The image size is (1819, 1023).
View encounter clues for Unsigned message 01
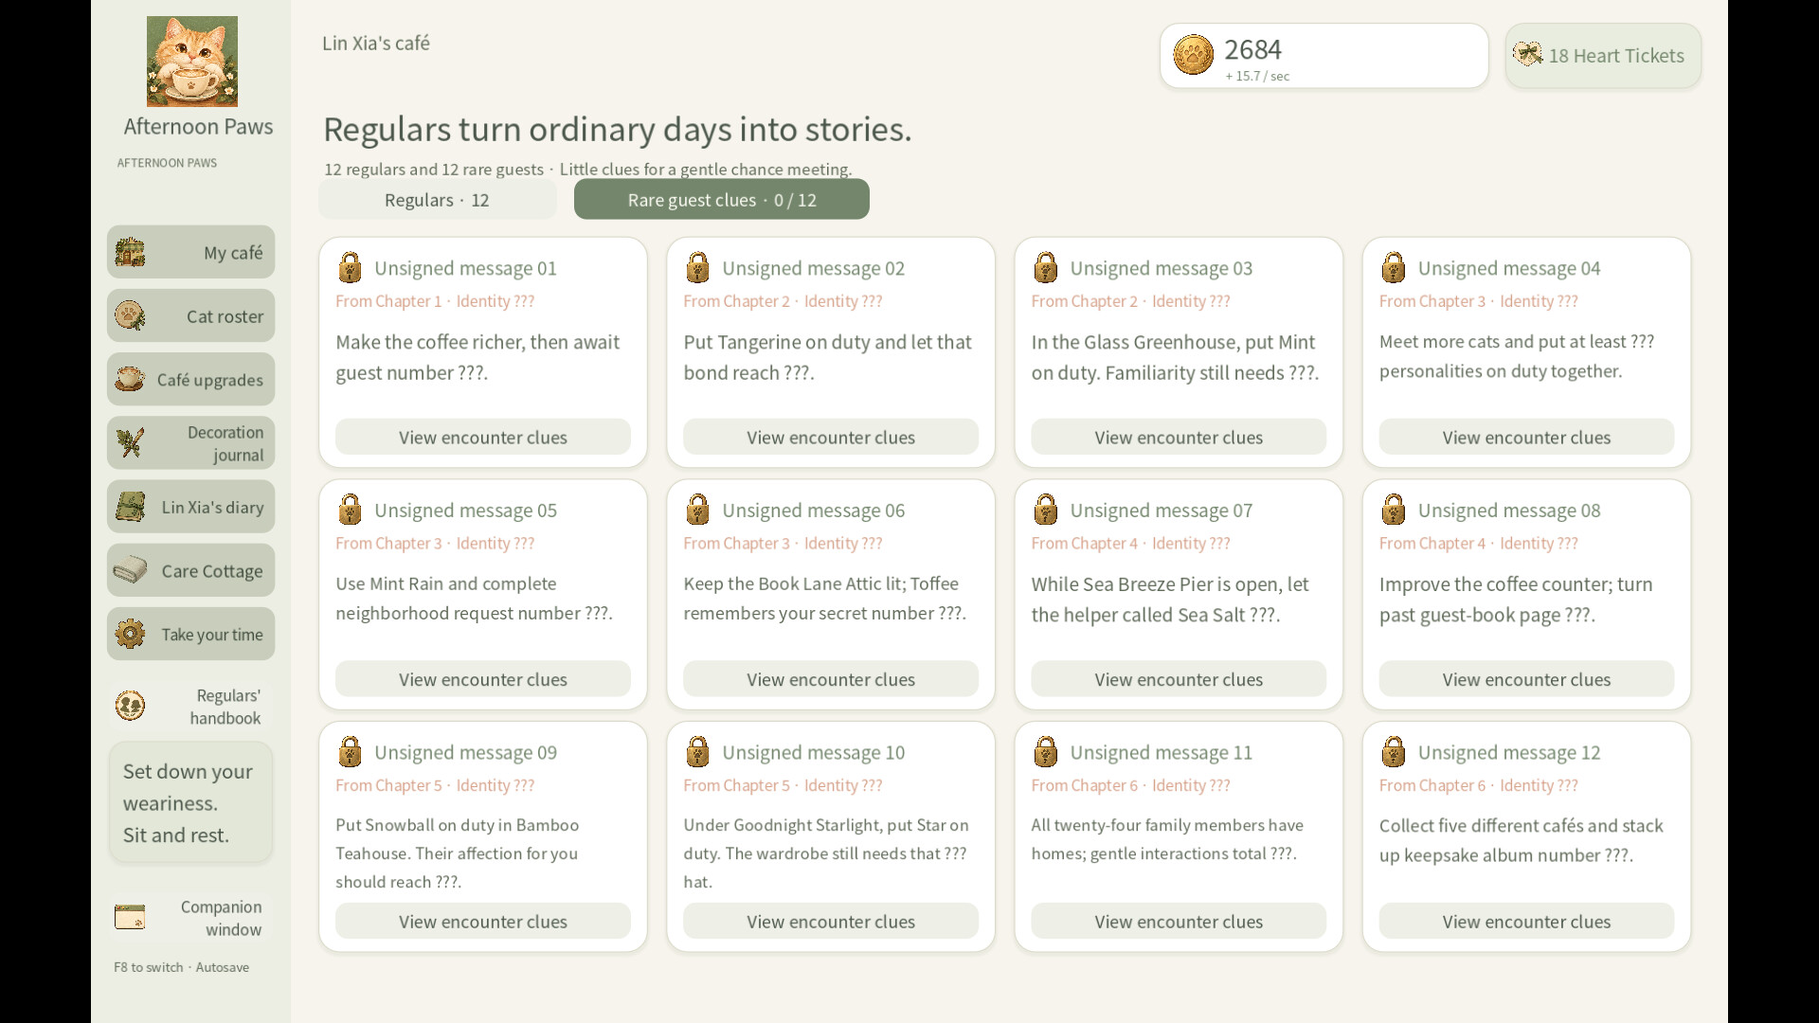(x=483, y=437)
